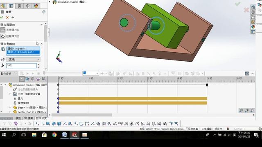The width and height of the screenshot is (262, 147).
Task: Click the Play button in motion toolbar
Action: pyautogui.click(x=33, y=73)
